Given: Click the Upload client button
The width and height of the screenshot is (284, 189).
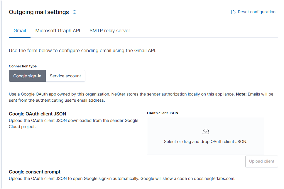Looking at the screenshot, I should pyautogui.click(x=261, y=161).
